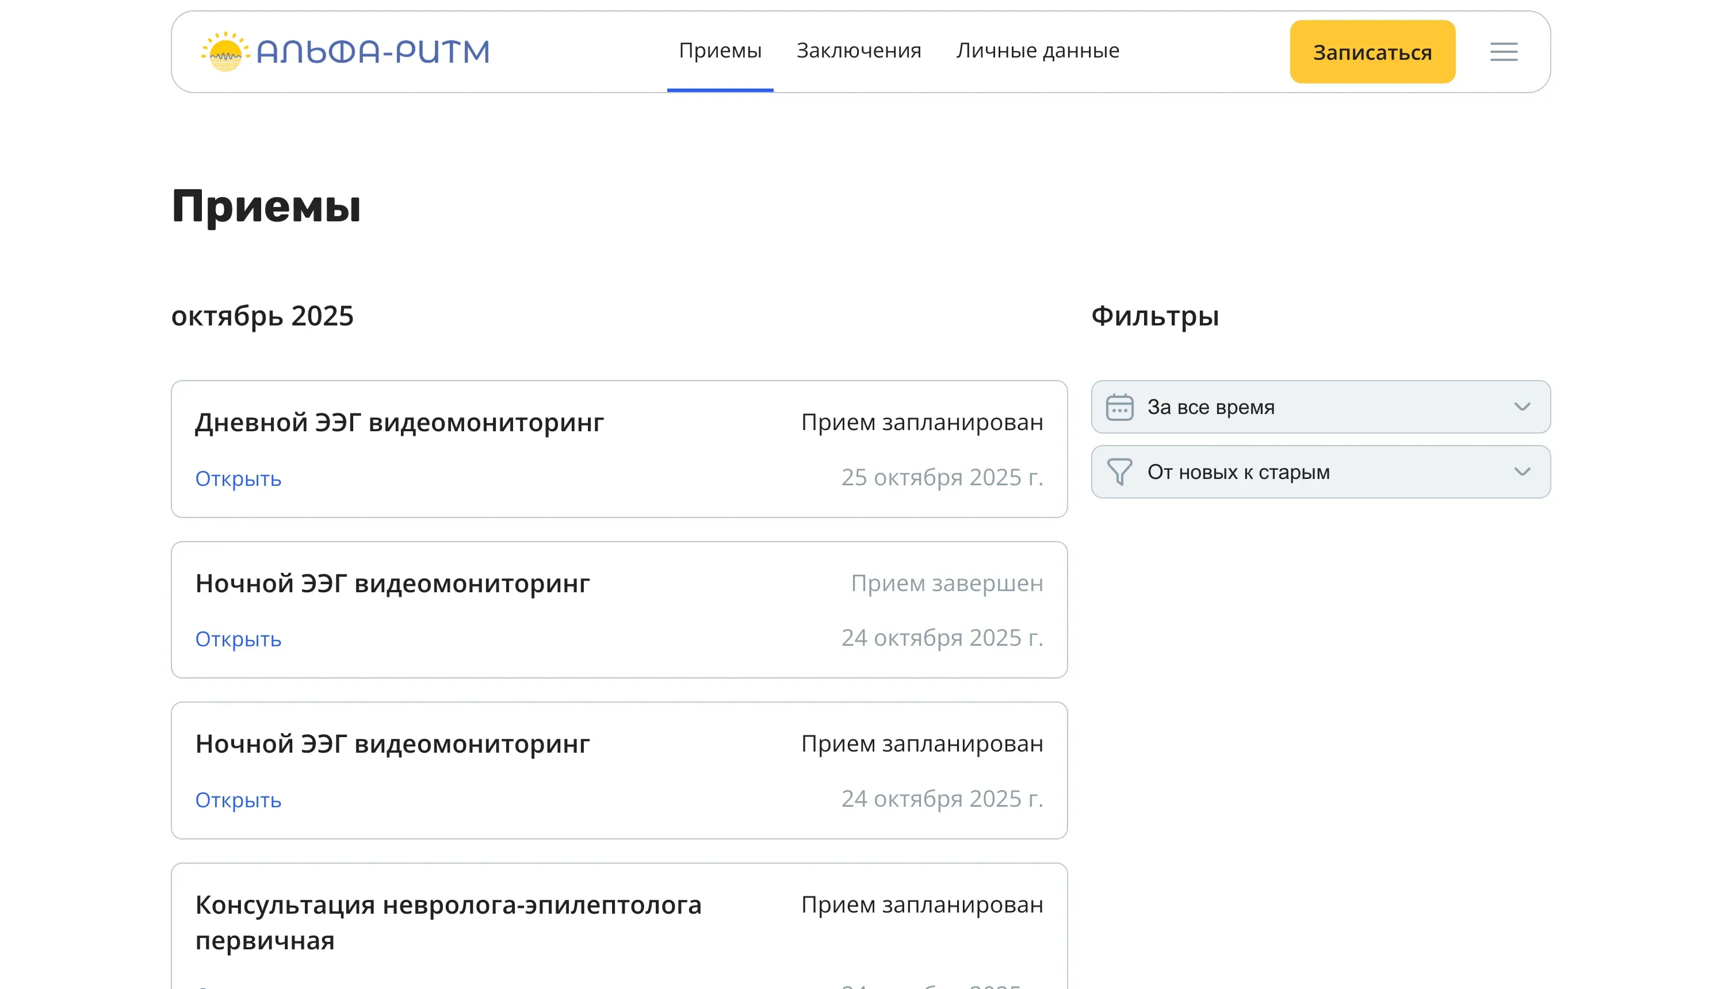Click the date '25 октября 2025 г.'
The image size is (1721, 989).
pyautogui.click(x=942, y=477)
